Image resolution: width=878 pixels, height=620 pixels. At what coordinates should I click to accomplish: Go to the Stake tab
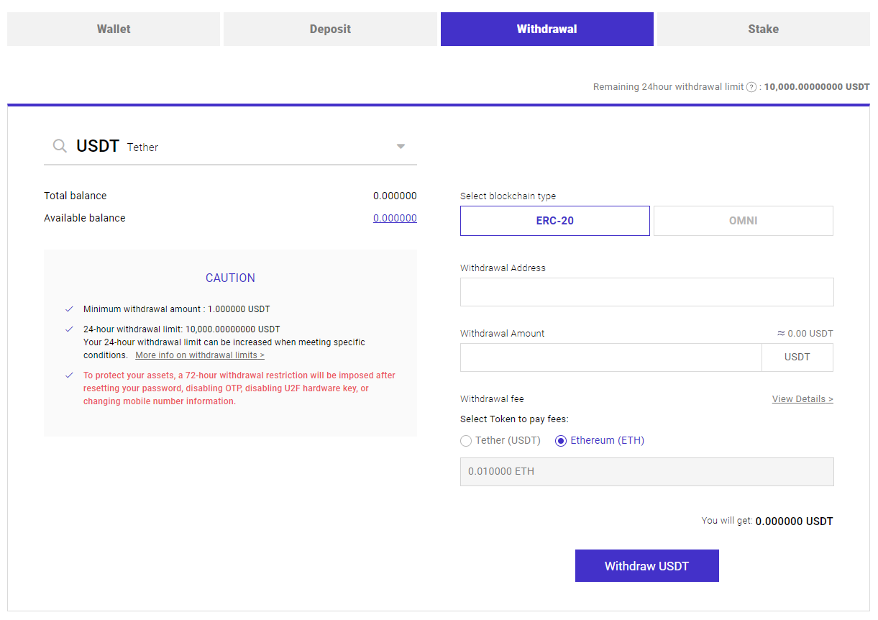(763, 29)
